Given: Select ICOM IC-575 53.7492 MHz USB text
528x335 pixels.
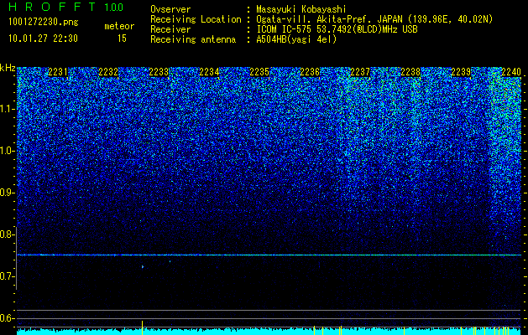Looking at the screenshot, I should (x=337, y=29).
